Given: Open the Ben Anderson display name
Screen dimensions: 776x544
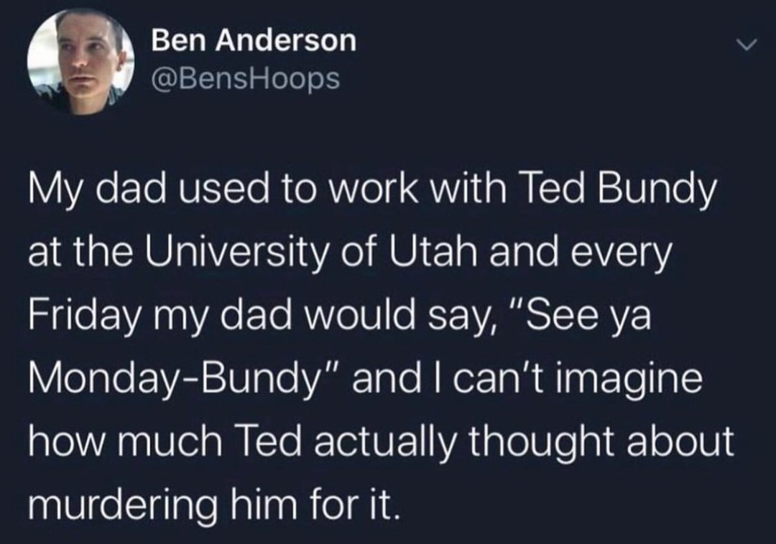Looking at the screenshot, I should (x=254, y=41).
